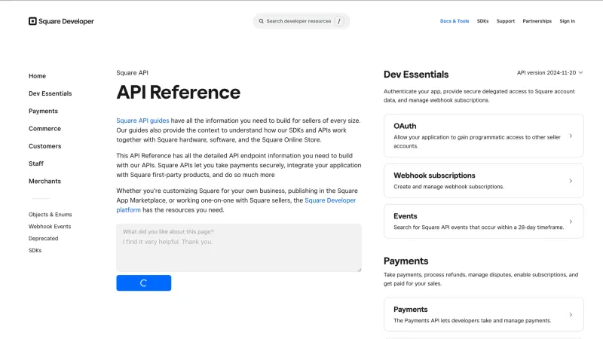Image resolution: width=603 pixels, height=339 pixels.
Task: Open the OAuth card
Action: pos(483,136)
